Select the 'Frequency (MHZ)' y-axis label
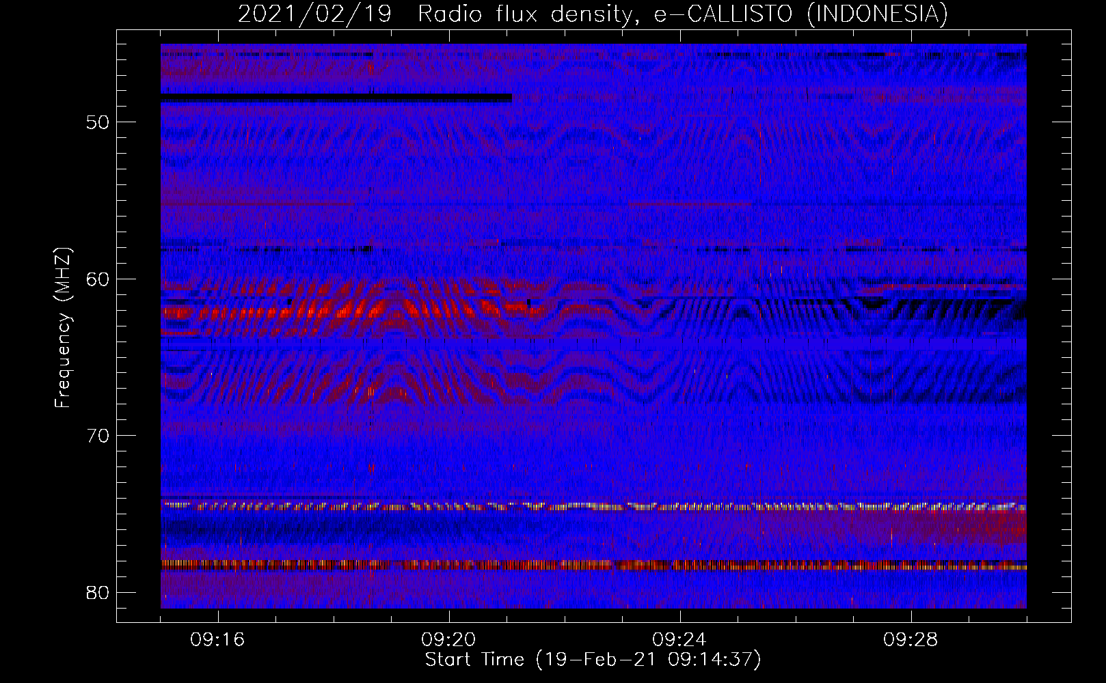Screen dimensions: 1106x683 [63, 327]
